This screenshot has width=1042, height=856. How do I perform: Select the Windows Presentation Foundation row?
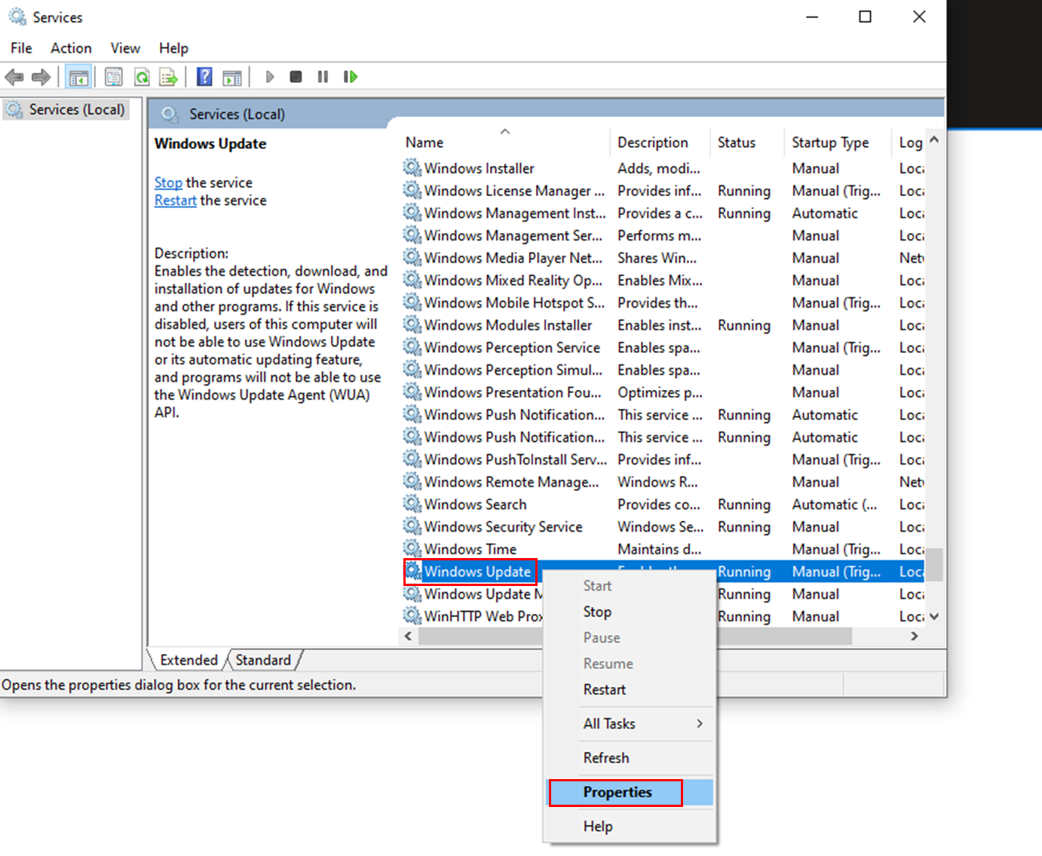664,392
